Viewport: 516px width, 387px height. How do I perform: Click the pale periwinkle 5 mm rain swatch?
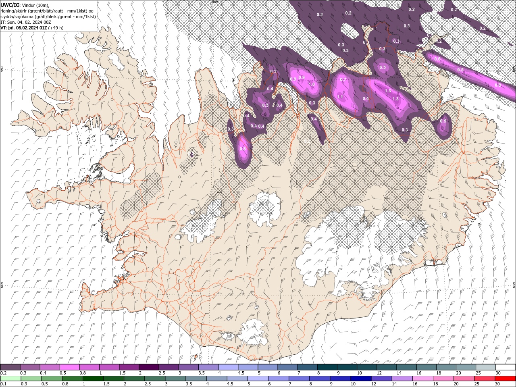[257, 378]
